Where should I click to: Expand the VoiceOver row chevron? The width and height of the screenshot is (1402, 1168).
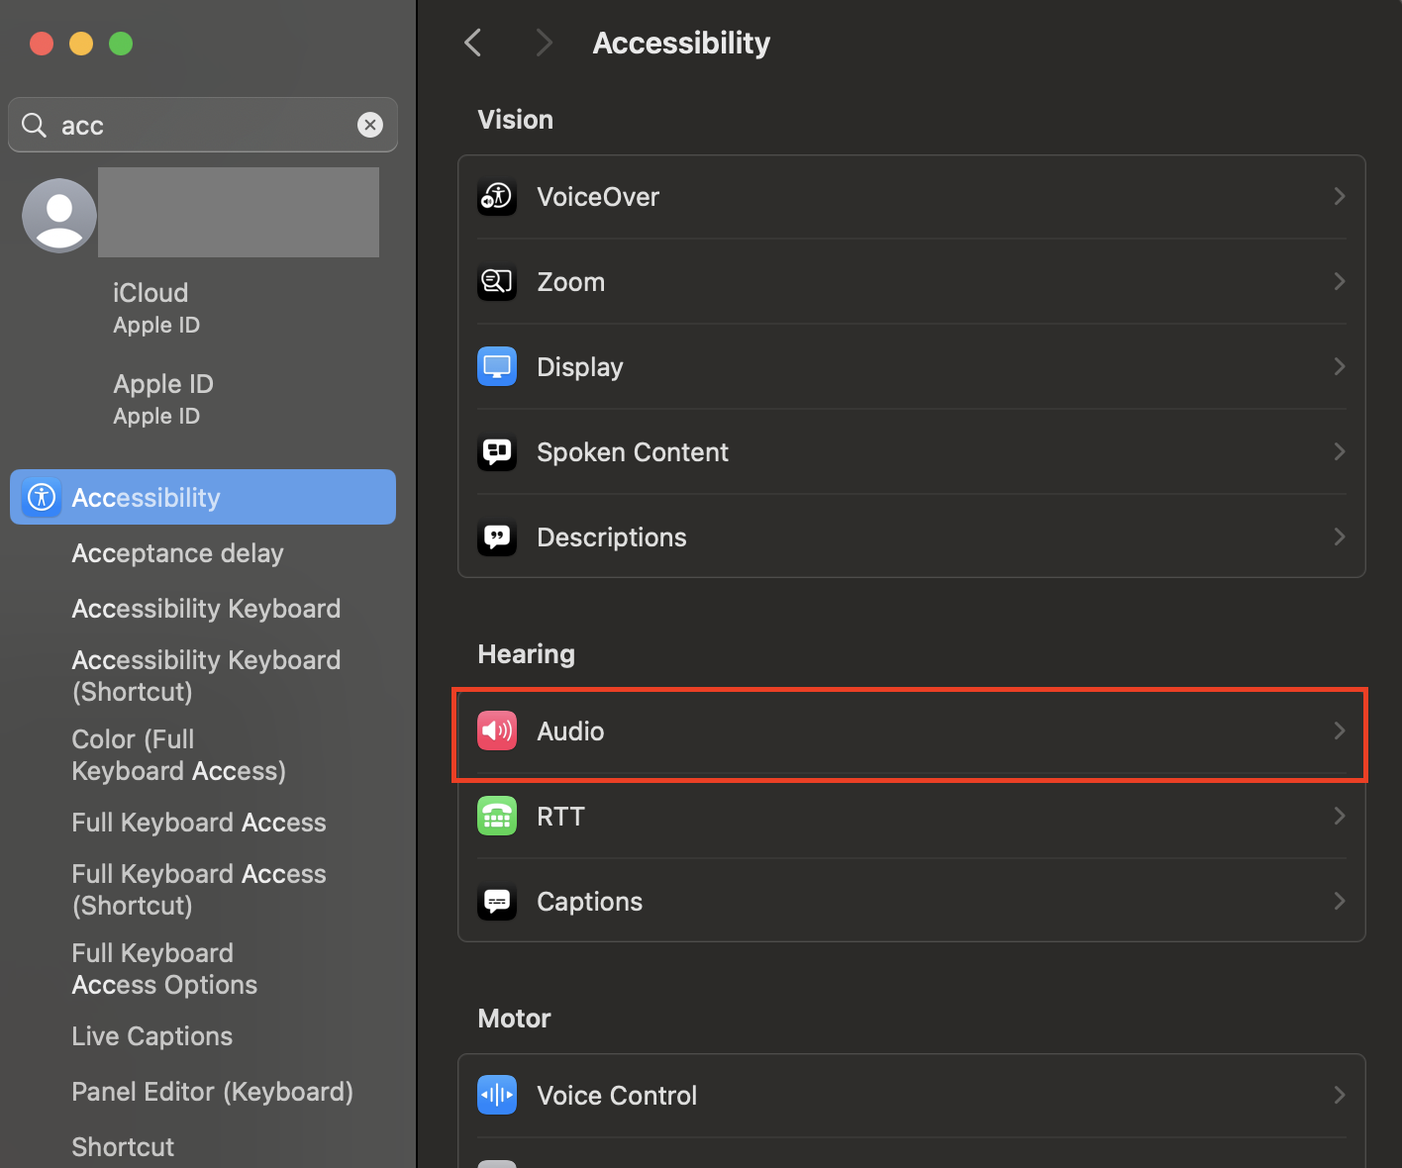[1339, 196]
